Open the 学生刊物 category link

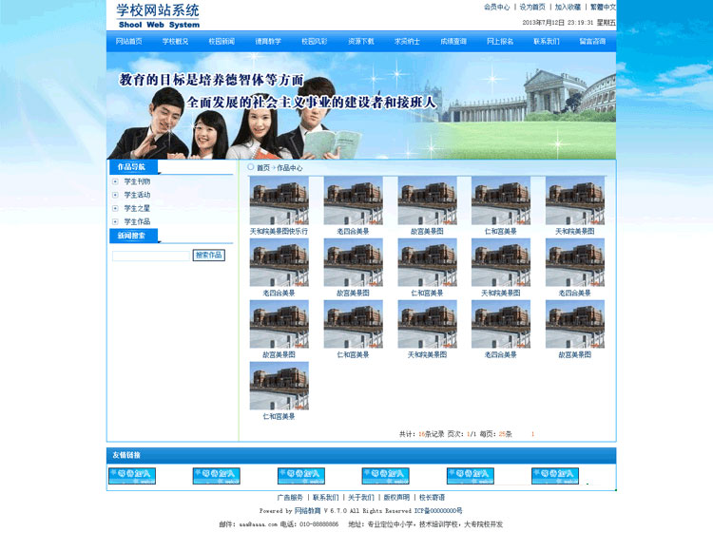click(x=137, y=181)
